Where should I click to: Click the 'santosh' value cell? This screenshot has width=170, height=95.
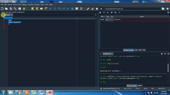coord(142,20)
